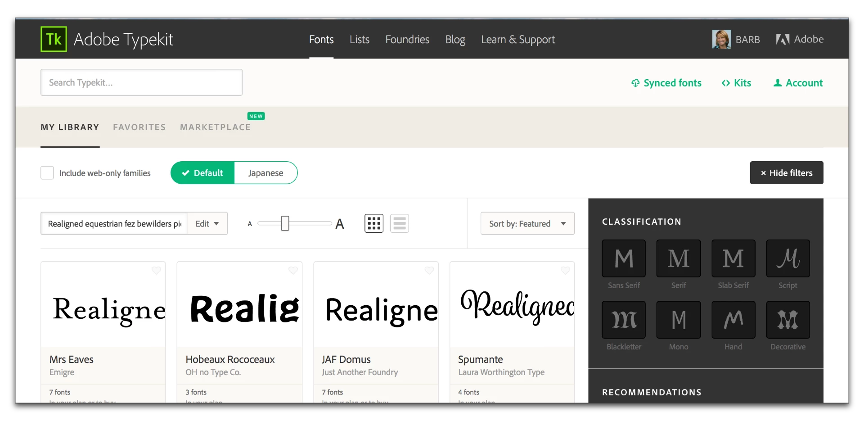Screen dimensions: 864x421
Task: Click the large A size icon
Action: point(340,224)
